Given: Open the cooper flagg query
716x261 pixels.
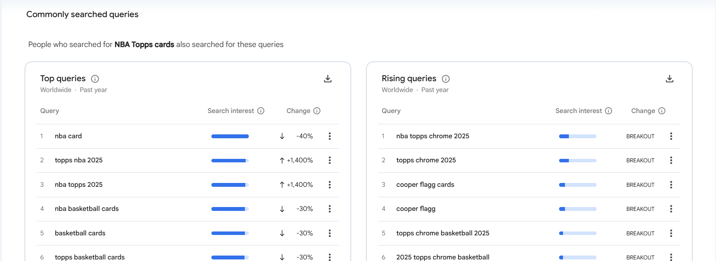Looking at the screenshot, I should pos(416,209).
